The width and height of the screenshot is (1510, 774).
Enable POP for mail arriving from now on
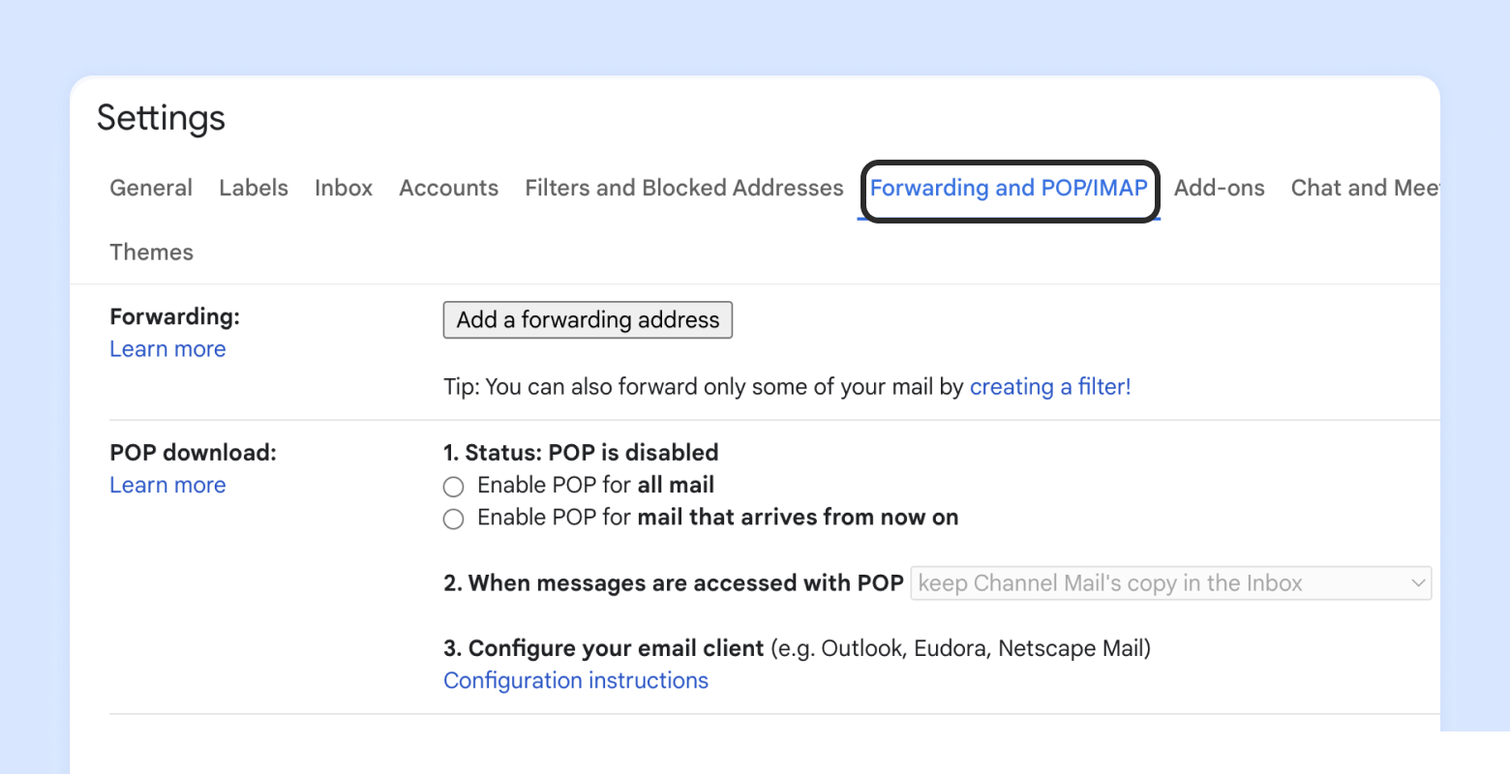coord(454,520)
